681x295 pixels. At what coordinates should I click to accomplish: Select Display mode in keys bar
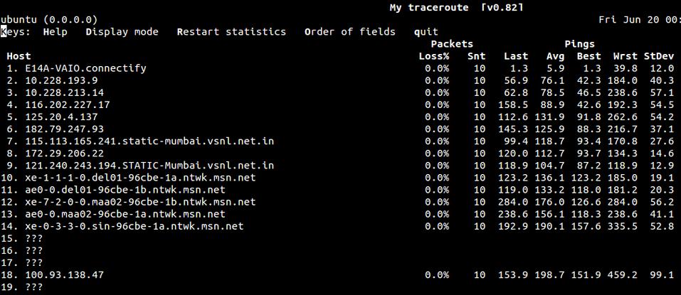pyautogui.click(x=122, y=32)
